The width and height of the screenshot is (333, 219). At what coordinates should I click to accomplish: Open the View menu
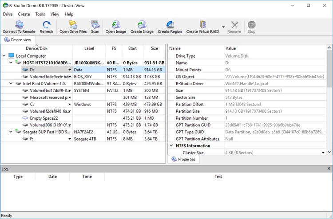click(55, 14)
